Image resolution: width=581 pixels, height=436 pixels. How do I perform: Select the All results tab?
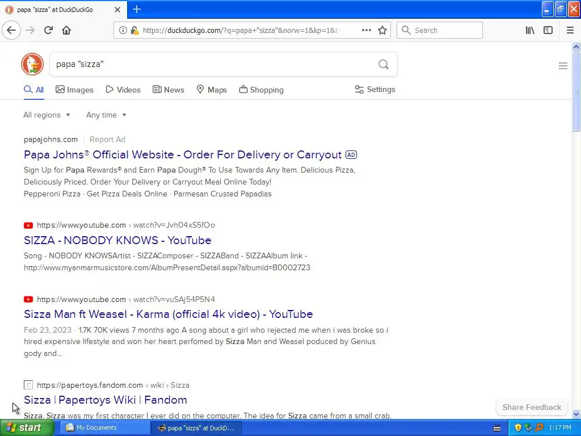pos(33,90)
